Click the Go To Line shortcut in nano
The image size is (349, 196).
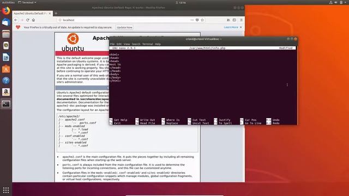point(251,124)
